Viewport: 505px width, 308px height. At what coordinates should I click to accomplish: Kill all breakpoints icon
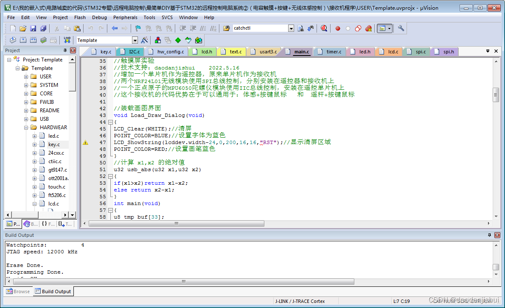point(368,28)
